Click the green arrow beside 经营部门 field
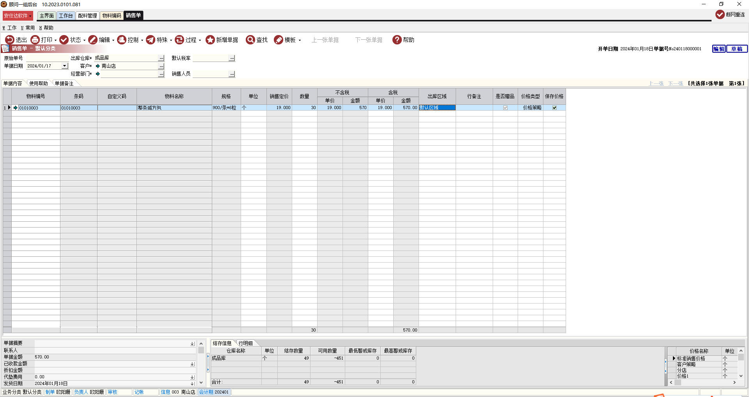The image size is (749, 397). pos(98,74)
